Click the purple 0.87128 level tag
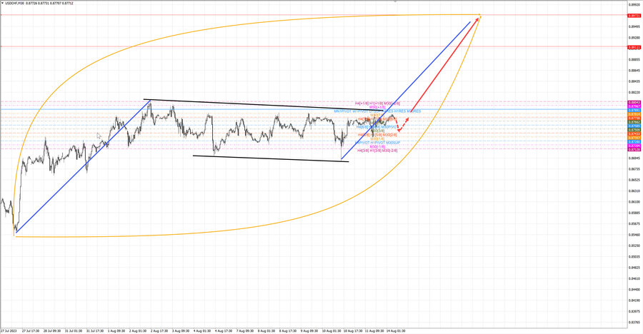 634,150
